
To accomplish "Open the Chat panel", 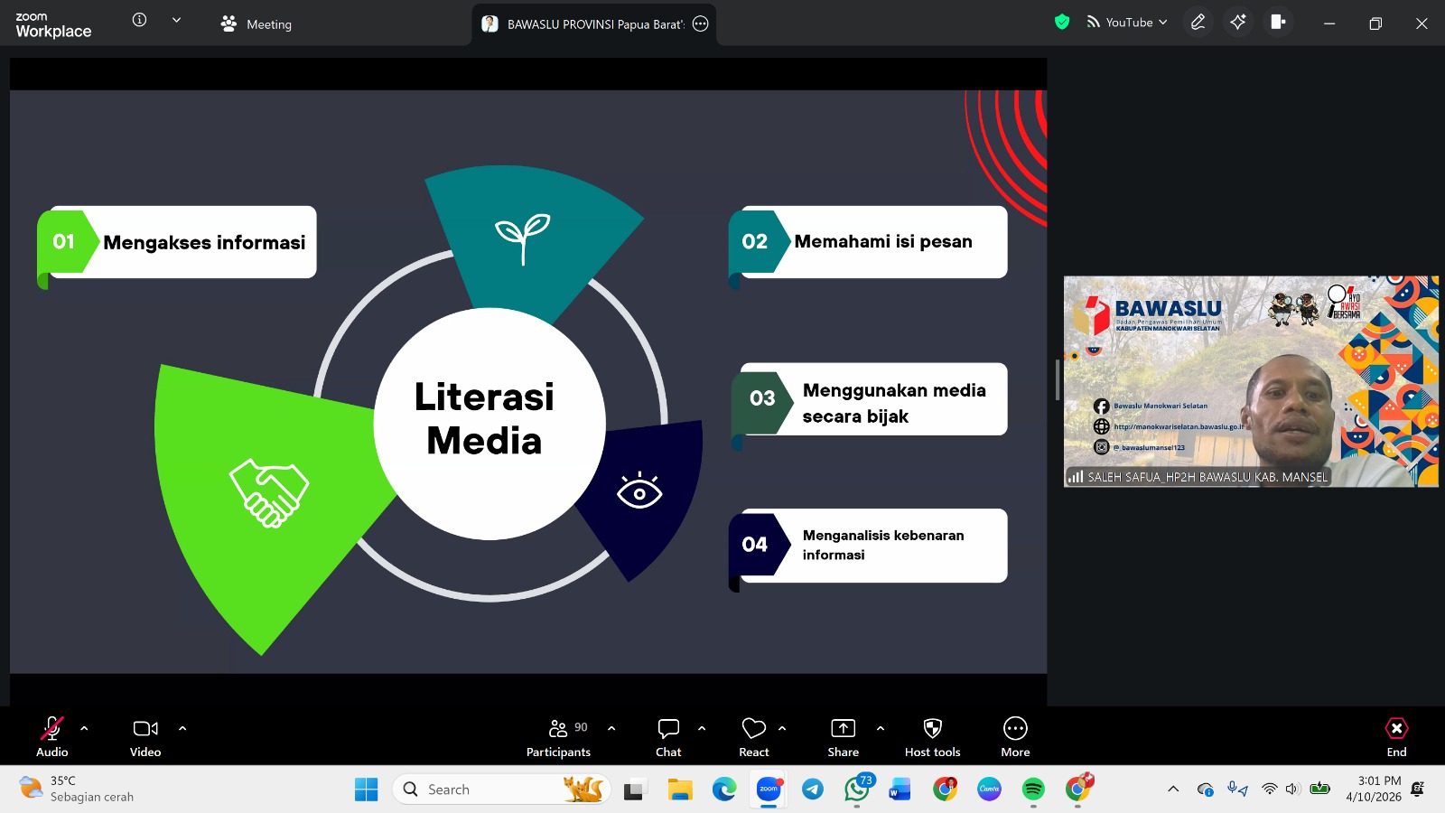I will (x=668, y=737).
